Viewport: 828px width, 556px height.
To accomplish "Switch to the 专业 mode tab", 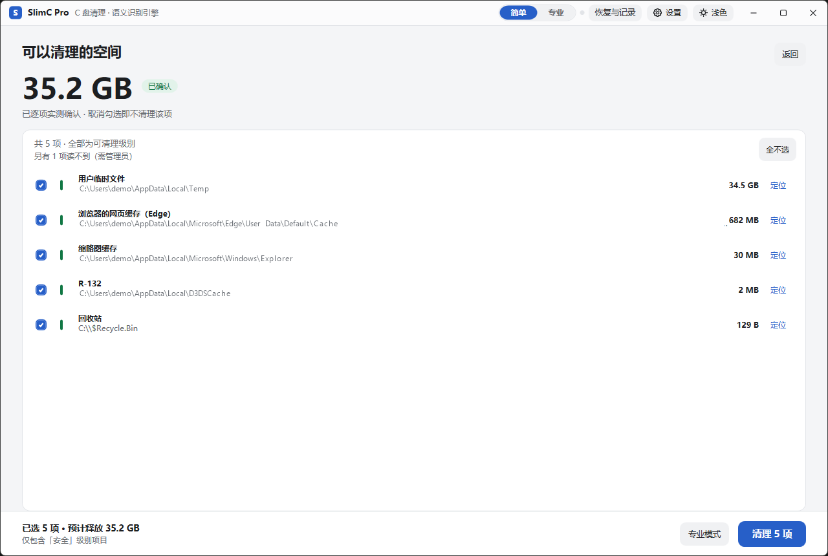I will click(556, 13).
